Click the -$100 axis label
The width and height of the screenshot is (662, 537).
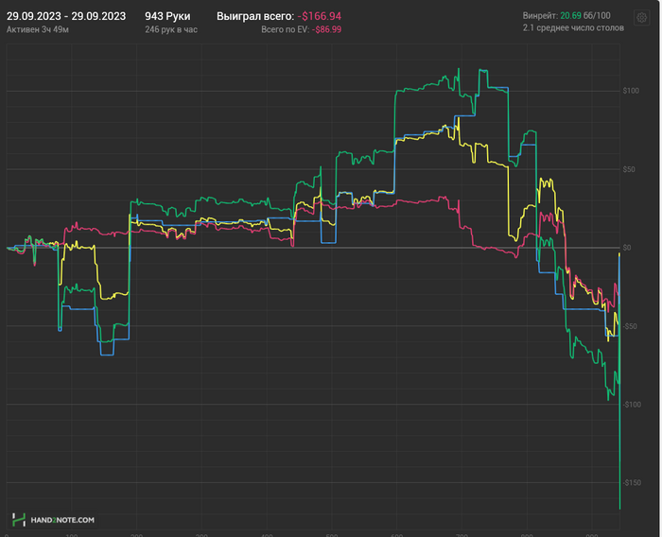[632, 405]
